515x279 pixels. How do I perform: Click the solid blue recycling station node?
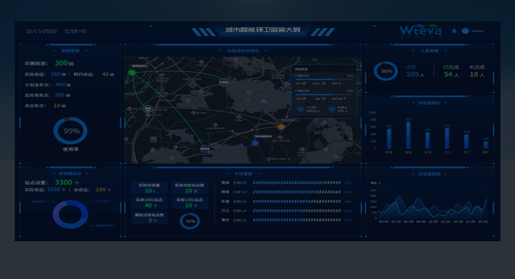tap(255, 143)
